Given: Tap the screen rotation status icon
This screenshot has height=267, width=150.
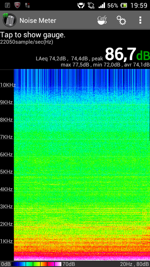Looking at the screenshot, I should [91, 5].
